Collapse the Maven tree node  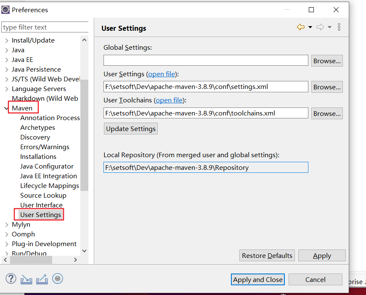pyautogui.click(x=6, y=108)
